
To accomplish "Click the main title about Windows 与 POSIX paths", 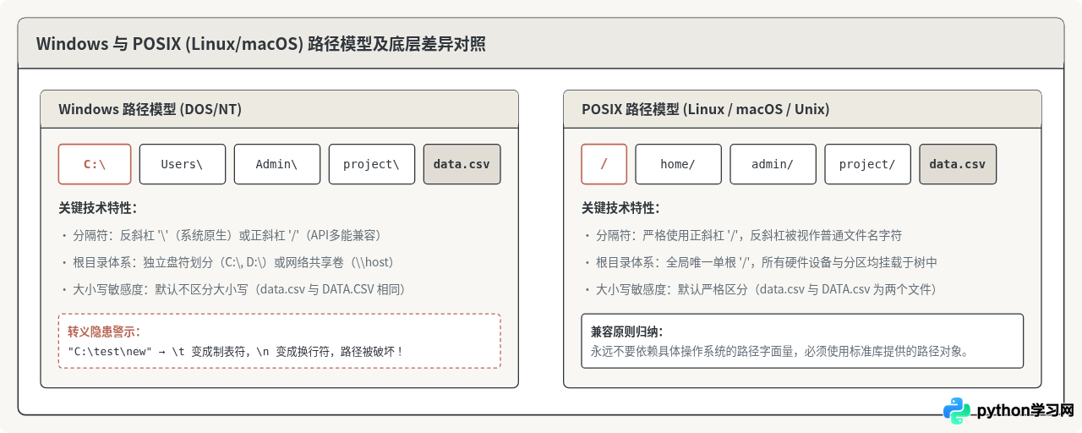I will coord(260,44).
